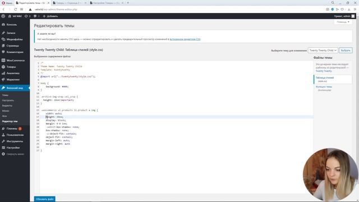Open WooCommerce in the sidebar
359x202 pixels.
pos(15,61)
